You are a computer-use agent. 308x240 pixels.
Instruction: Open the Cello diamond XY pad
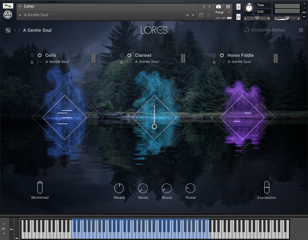point(65,117)
